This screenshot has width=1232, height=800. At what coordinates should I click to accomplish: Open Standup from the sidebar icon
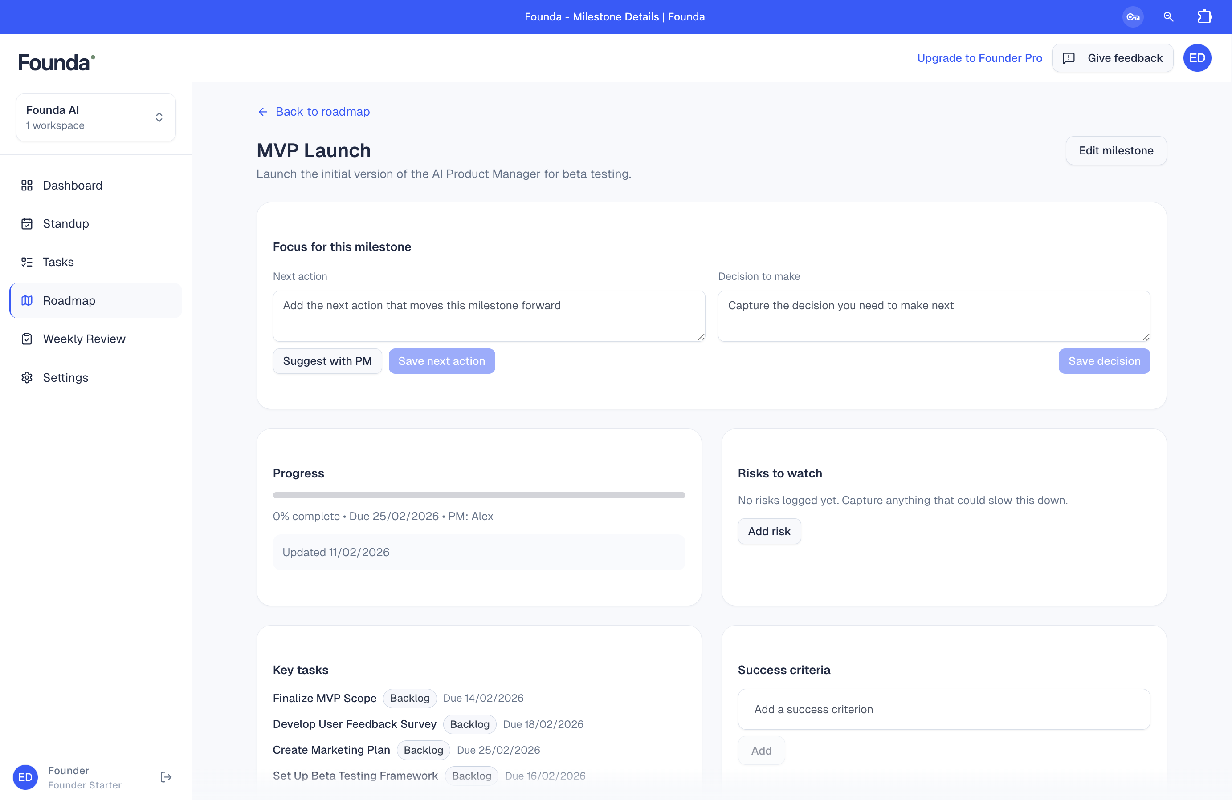pyautogui.click(x=27, y=223)
